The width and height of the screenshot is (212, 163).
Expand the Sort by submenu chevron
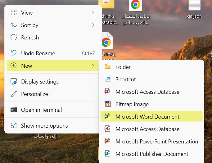(x=93, y=25)
